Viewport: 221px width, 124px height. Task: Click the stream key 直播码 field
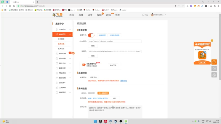[115, 52]
